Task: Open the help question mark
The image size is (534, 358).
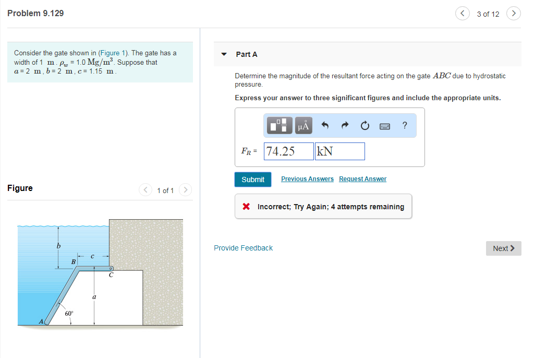Action: click(x=405, y=125)
